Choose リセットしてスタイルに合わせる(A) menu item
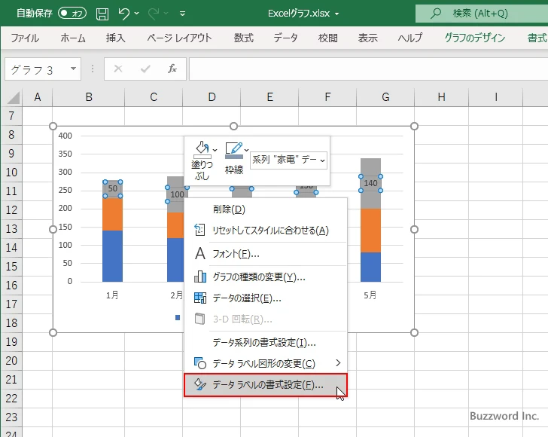 pos(266,231)
